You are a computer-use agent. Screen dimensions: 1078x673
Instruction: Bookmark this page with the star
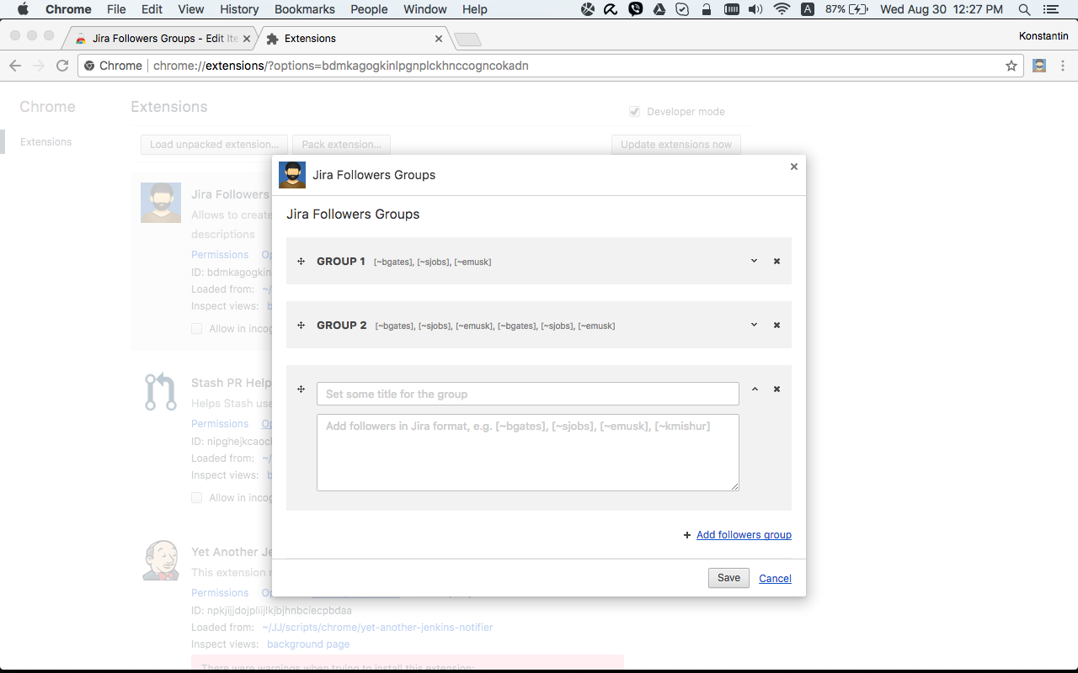pyautogui.click(x=1011, y=66)
